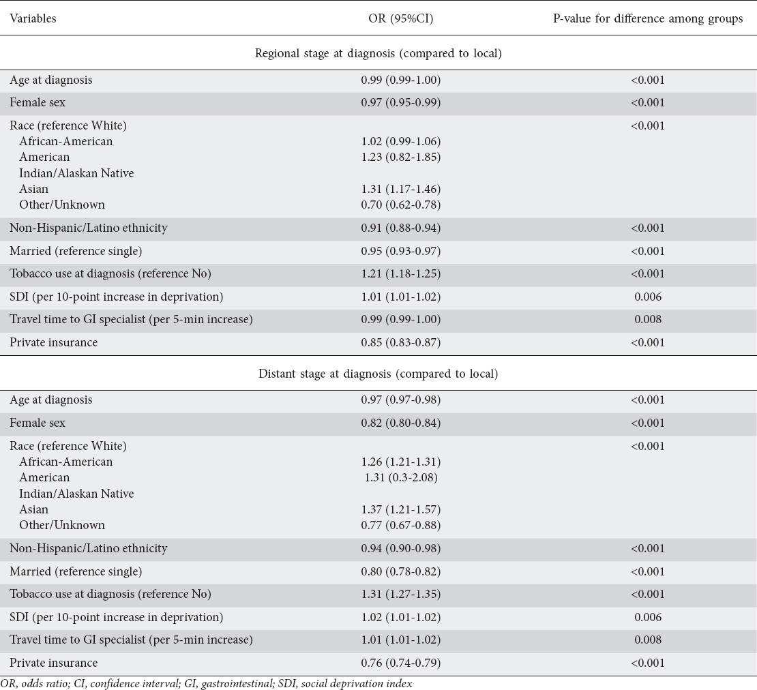
Task: Select the "Regional stage at diagnosis" section heading
Action: (x=378, y=53)
